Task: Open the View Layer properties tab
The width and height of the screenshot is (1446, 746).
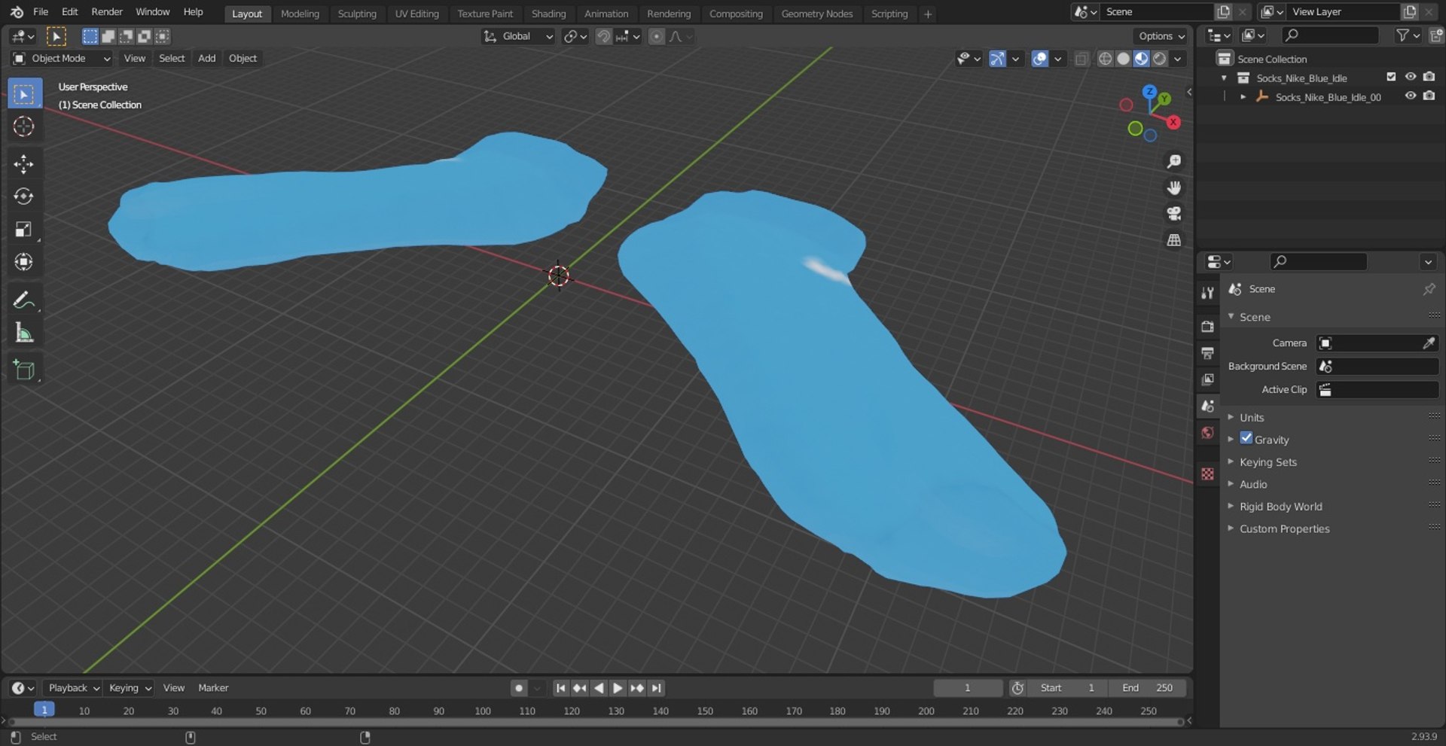Action: (1207, 379)
